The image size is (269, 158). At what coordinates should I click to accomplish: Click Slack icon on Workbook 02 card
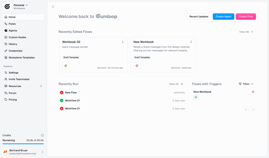[66, 66]
